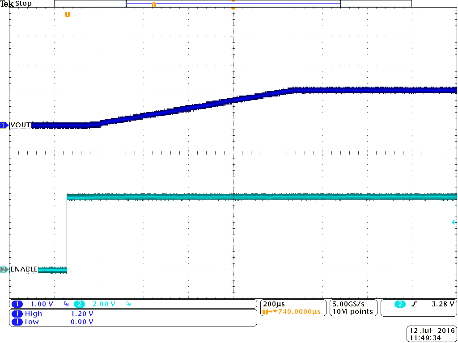
Task: Click the orange T trigger position marker
Action: click(67, 14)
